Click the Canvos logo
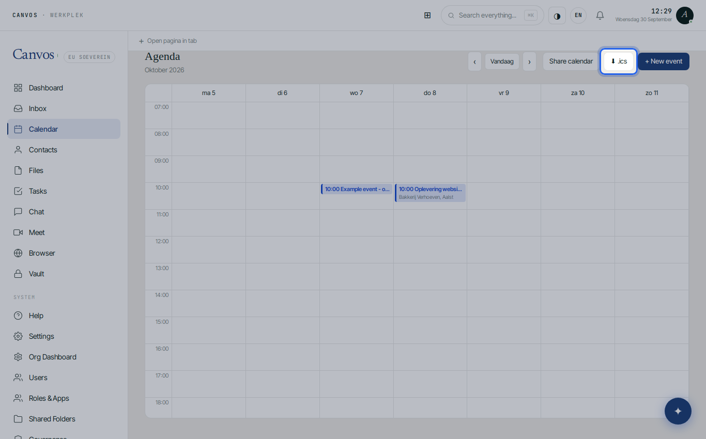Image resolution: width=706 pixels, height=439 pixels. 34,54
